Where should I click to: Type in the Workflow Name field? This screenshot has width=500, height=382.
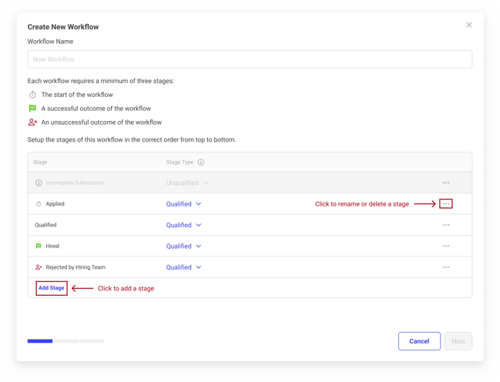pos(250,59)
